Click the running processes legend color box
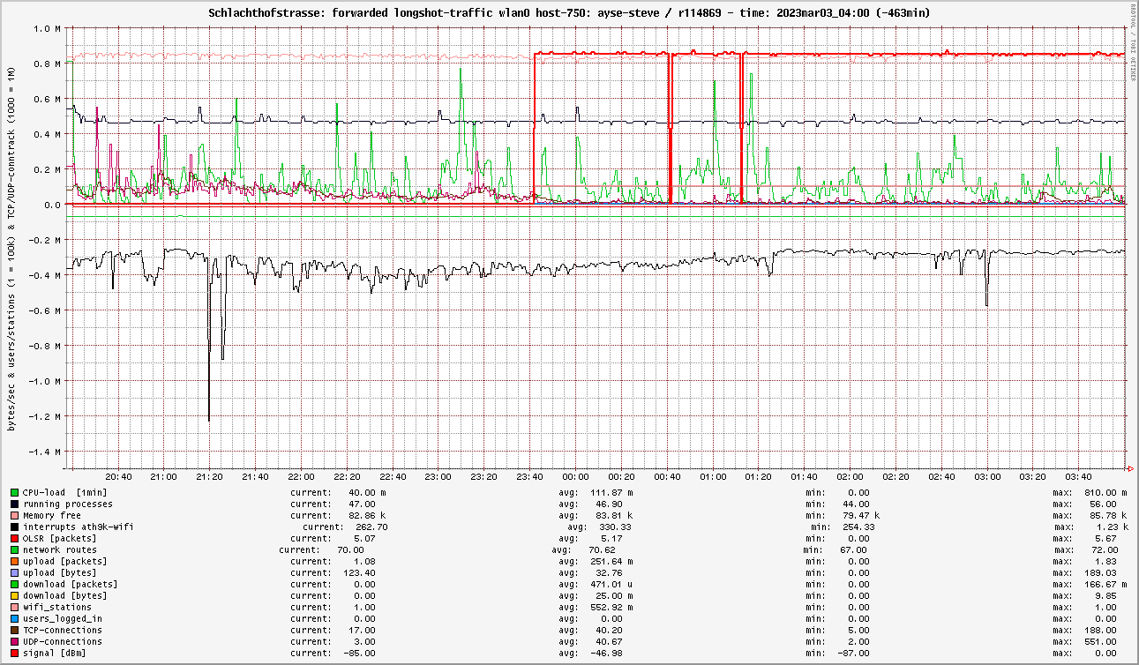Image resolution: width=1139 pixels, height=665 pixels. 15,504
